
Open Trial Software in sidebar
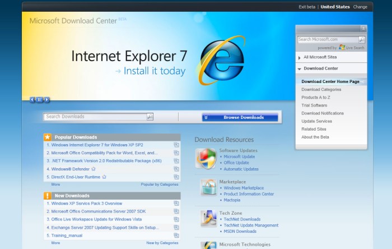point(314,105)
